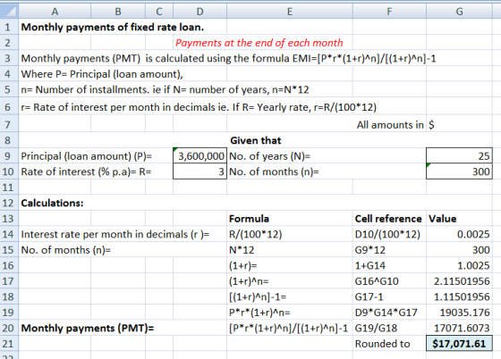Screen dimensions: 501x359
Task: Select row 11 header
Action: 9,187
